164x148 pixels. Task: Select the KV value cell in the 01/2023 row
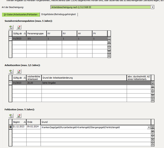pos(54,38)
